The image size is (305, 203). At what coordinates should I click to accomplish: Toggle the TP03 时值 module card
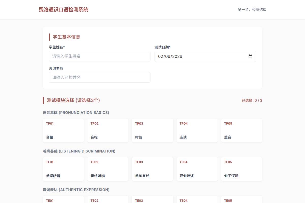click(152, 130)
